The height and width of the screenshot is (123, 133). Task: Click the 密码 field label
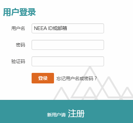click(20, 45)
